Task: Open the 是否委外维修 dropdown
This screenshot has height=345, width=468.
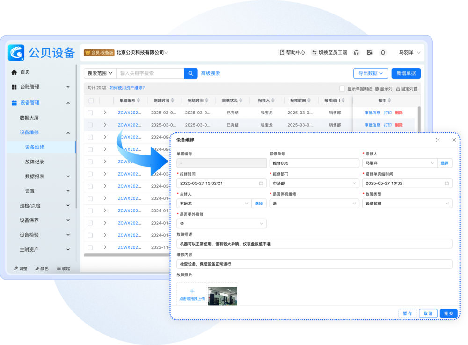Action: [221, 224]
